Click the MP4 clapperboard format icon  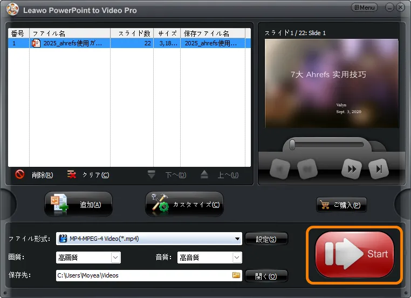(x=63, y=239)
